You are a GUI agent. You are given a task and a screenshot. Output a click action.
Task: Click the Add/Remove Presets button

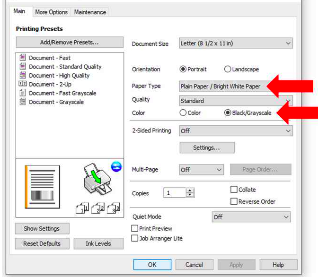[x=70, y=43]
